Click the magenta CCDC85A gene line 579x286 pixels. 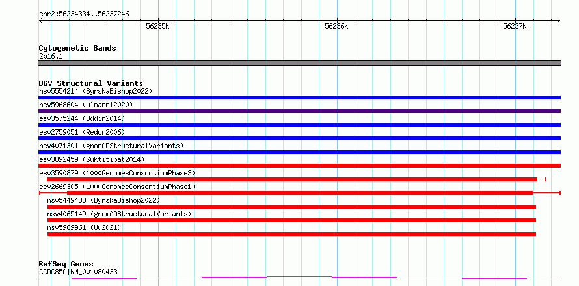tap(299, 278)
